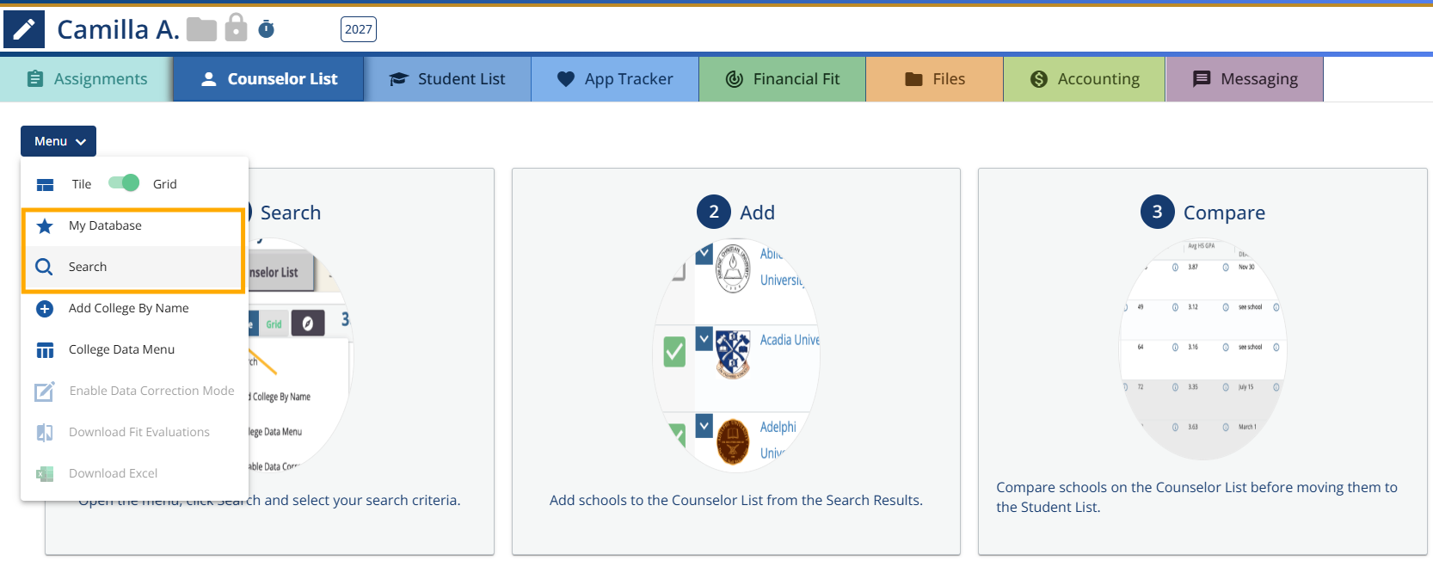Click the Enable Data Correction Mode icon

45,391
